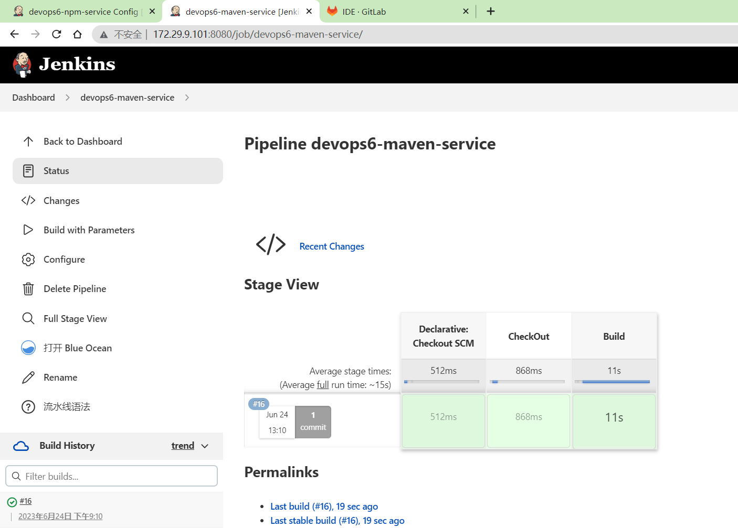This screenshot has width=738, height=528.
Task: Open a new browser tab with plus
Action: pyautogui.click(x=491, y=11)
